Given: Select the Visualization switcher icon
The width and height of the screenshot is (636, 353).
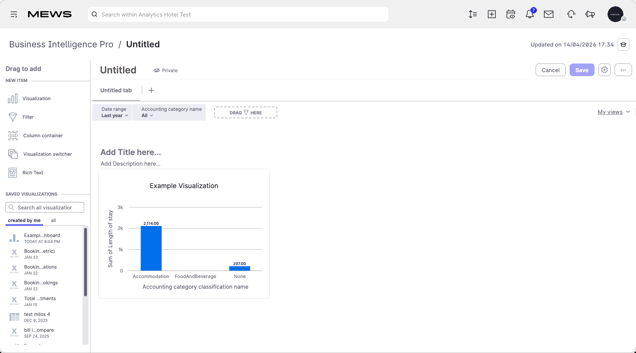Looking at the screenshot, I should (13, 154).
